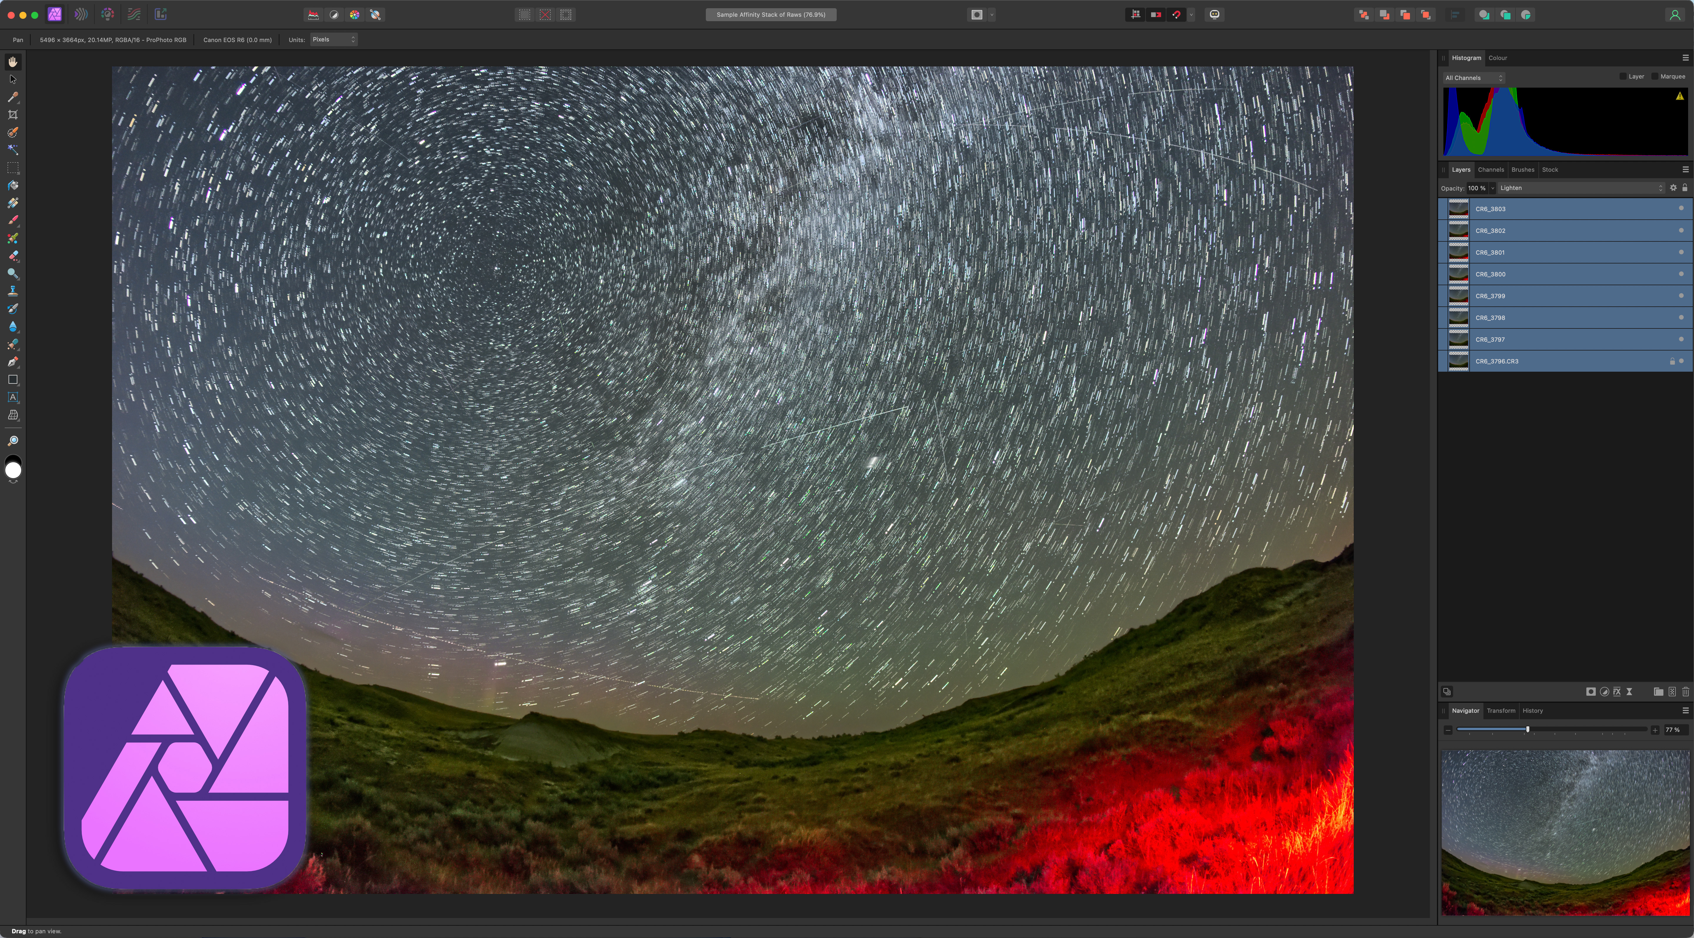Select the Flood Fill bucket tool
This screenshot has height=938, width=1694.
[12, 185]
